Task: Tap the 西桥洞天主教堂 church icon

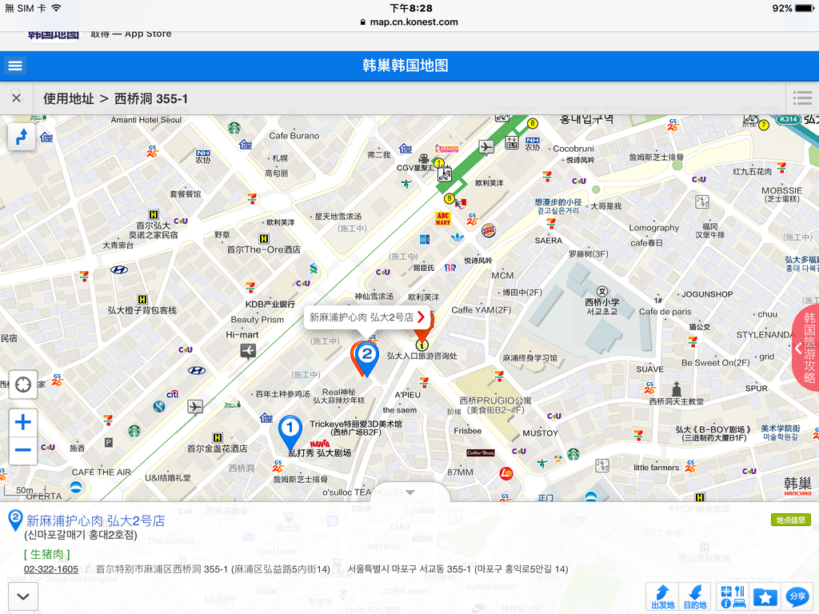Action: [x=677, y=389]
